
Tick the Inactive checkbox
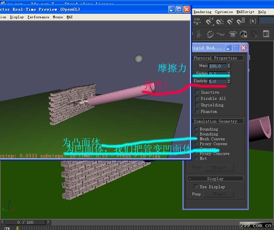(x=197, y=92)
